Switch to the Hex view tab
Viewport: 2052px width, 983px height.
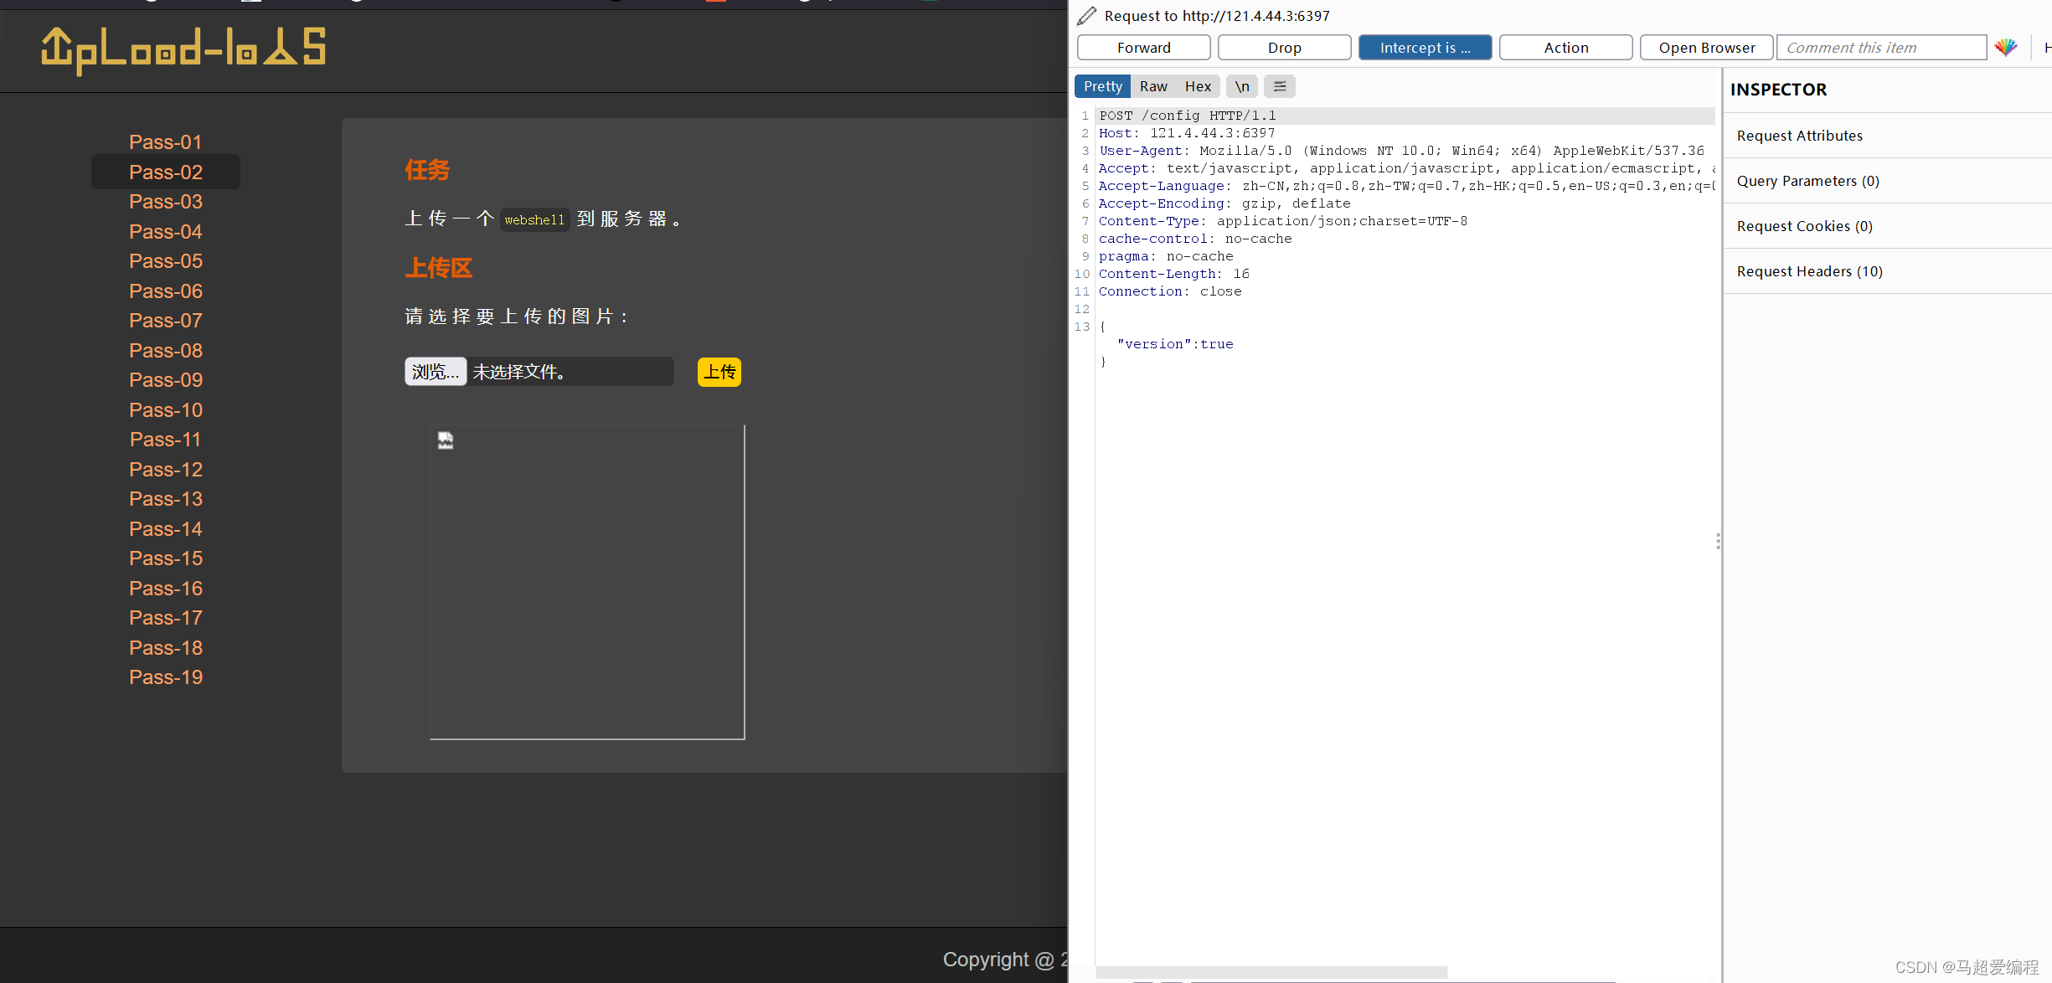click(x=1198, y=86)
